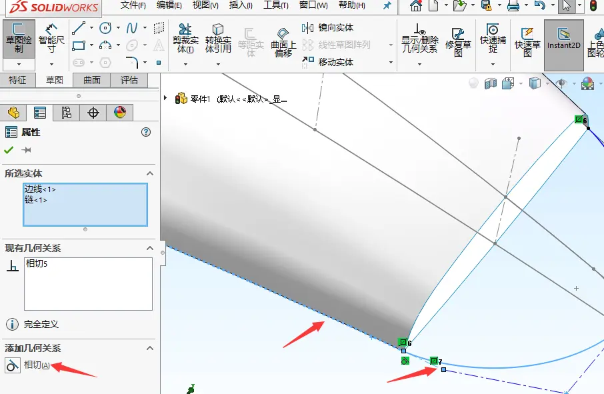Open DimXpertManager tab icon
Screen dimensions: 604x394
click(93, 113)
